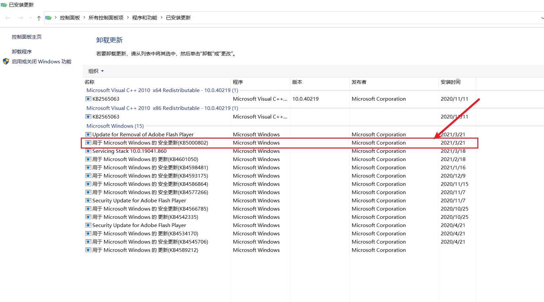Expand chevron after 控制面板 breadcrumb
This screenshot has width=544, height=302.
[84, 17]
